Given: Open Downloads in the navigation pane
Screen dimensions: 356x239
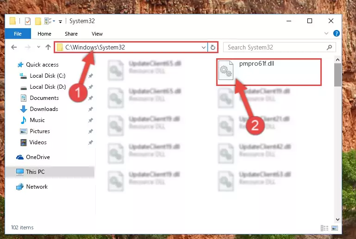Looking at the screenshot, I should [x=44, y=109].
